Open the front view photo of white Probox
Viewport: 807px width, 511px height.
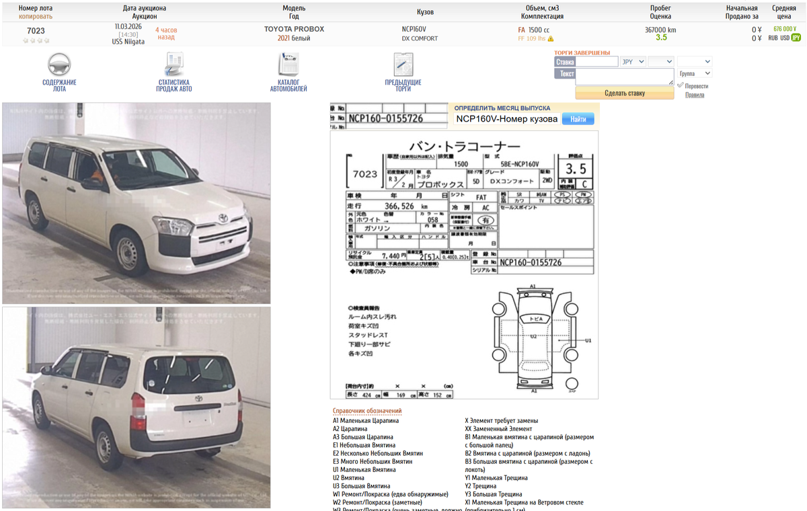[137, 203]
